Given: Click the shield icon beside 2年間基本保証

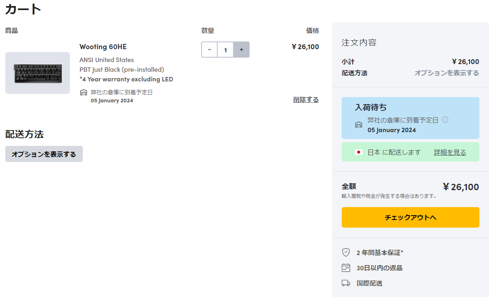Looking at the screenshot, I should (346, 253).
